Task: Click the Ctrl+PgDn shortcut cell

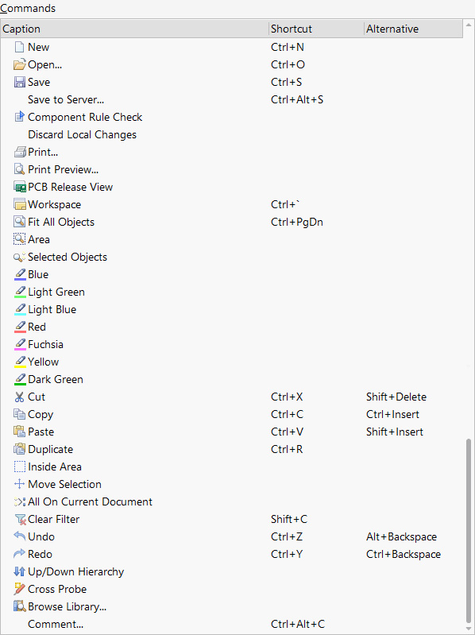Action: coord(297,222)
